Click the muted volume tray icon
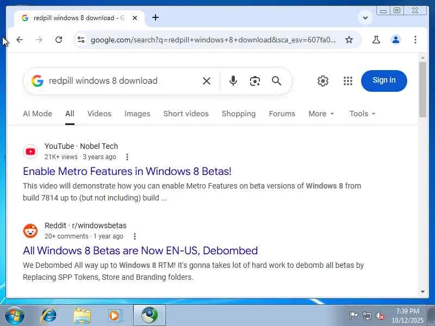This screenshot has width=435, height=326. (x=380, y=316)
